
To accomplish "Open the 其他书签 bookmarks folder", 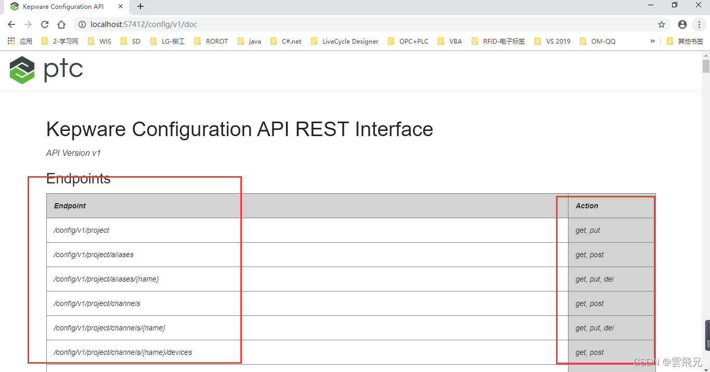I will pyautogui.click(x=685, y=41).
